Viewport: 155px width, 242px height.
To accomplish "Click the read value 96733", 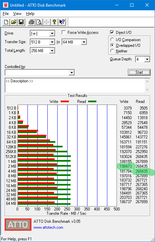I will pos(142,132).
